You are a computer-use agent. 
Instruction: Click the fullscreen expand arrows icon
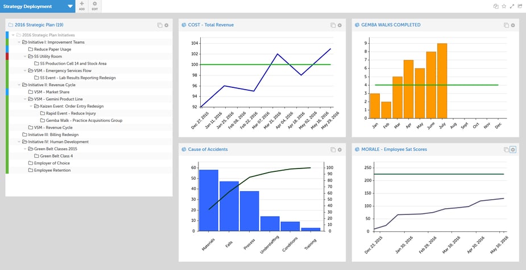(512, 6)
